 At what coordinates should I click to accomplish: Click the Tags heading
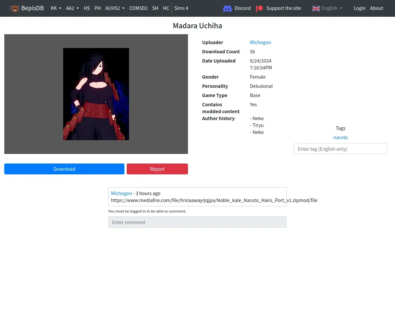[340, 128]
